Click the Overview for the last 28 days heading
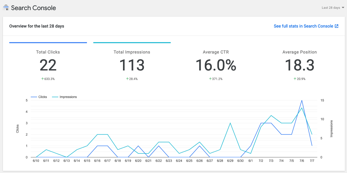The width and height of the screenshot is (347, 173). pyautogui.click(x=37, y=26)
